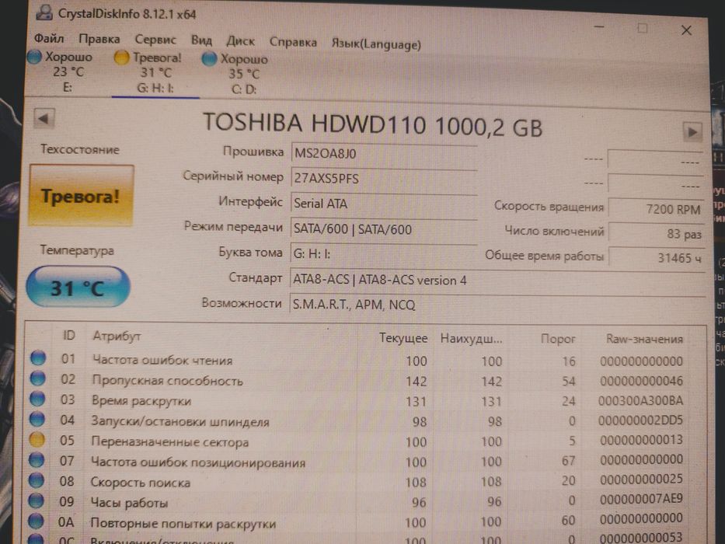
Task: Select row Переназначенные сектора
Action: (357, 441)
